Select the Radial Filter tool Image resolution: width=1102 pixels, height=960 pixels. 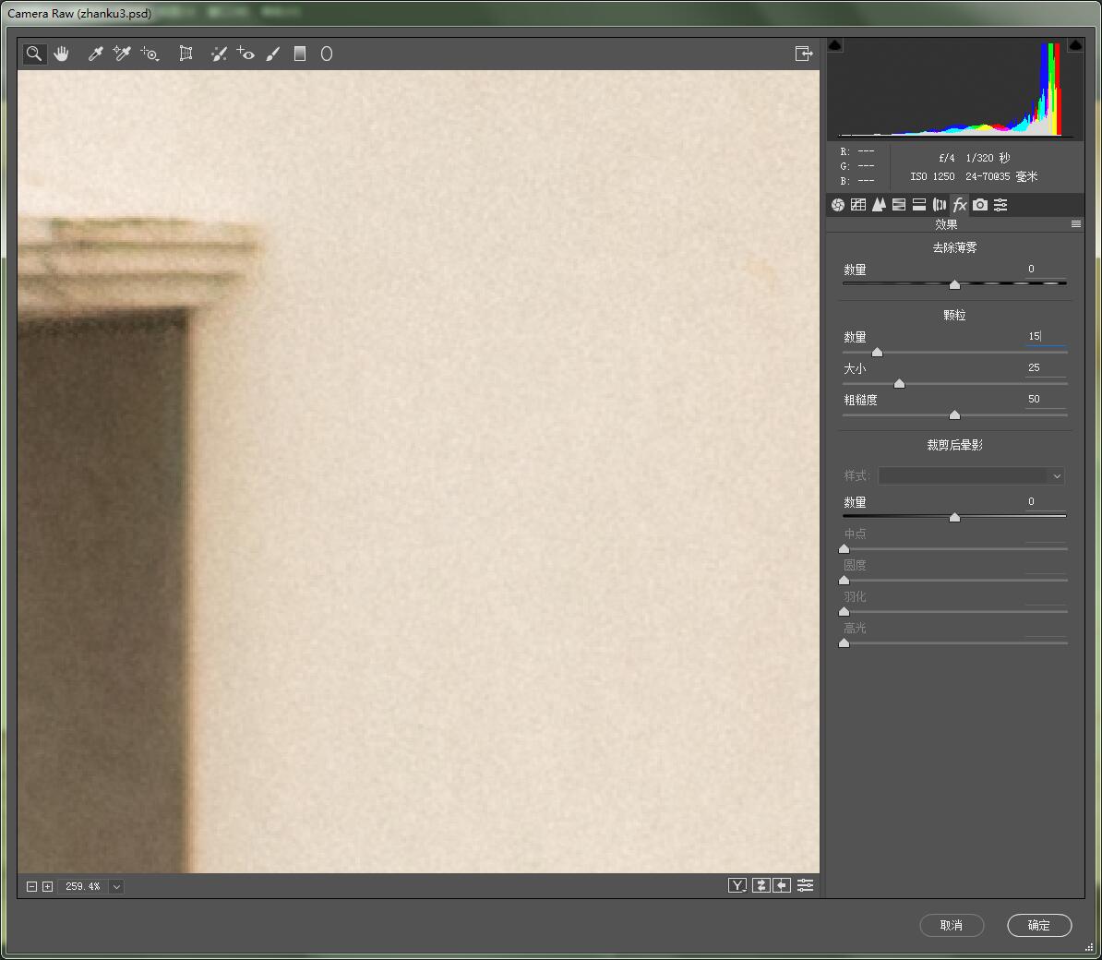[x=327, y=54]
